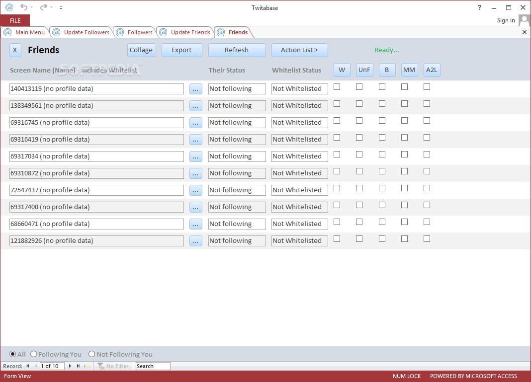
Task: Open the redo history dropdown arrow
Action: point(52,7)
